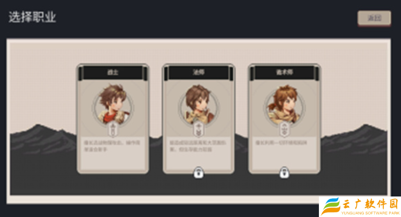
Task: Click the padlock under the mage card
Action: point(199,173)
